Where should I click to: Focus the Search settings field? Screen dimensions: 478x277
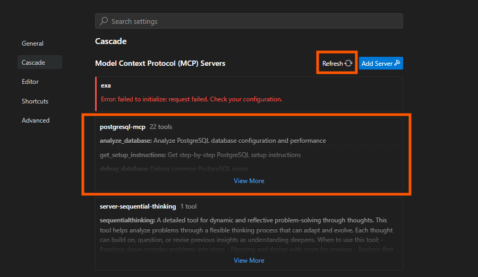(249, 21)
